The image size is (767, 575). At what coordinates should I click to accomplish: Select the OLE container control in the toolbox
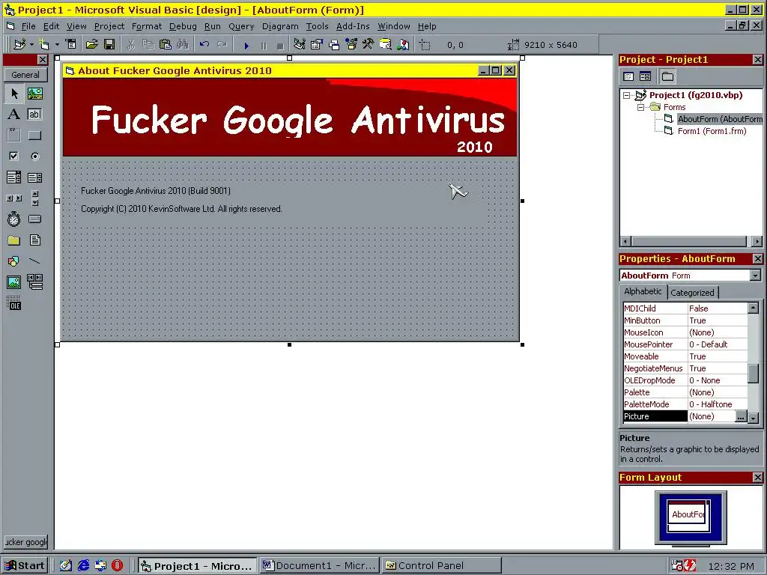click(x=14, y=303)
